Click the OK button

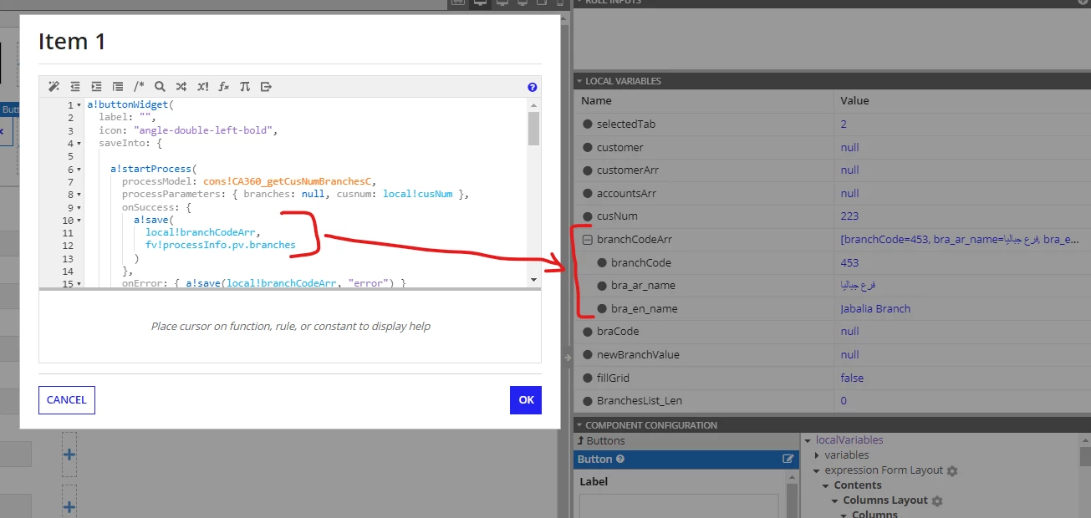pyautogui.click(x=526, y=400)
